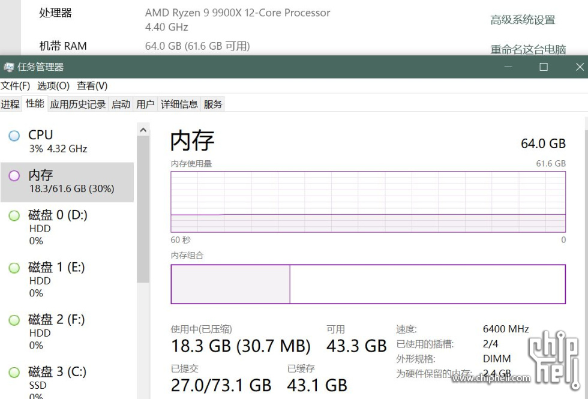Click the 43.1 GB cached value
Image resolution: width=588 pixels, height=399 pixels.
(x=317, y=385)
